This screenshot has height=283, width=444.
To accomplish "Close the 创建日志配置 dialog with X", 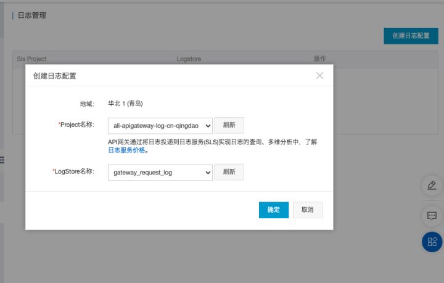I will tap(319, 76).
